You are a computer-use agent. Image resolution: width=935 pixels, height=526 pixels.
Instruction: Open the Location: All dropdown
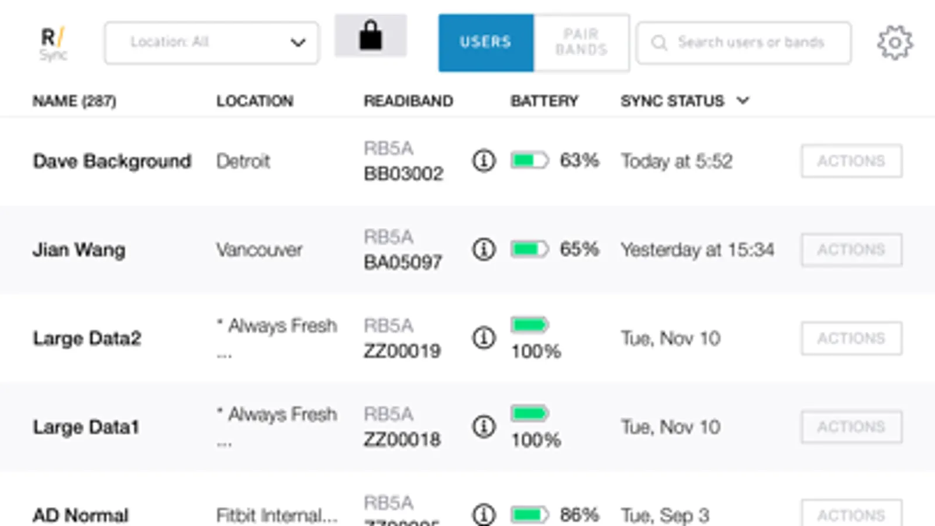pos(211,41)
